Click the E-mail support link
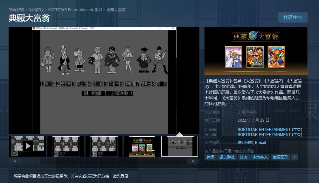This screenshot has height=183, width=319. [x=260, y=143]
